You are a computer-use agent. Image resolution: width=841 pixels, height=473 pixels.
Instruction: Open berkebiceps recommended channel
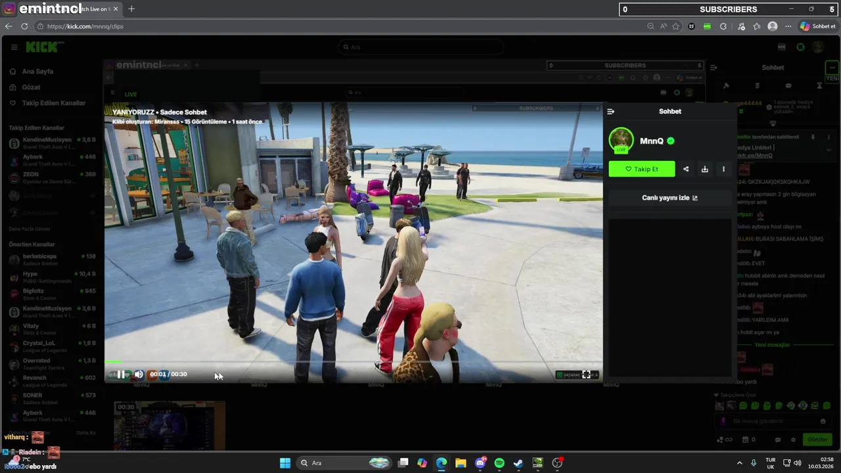53,259
